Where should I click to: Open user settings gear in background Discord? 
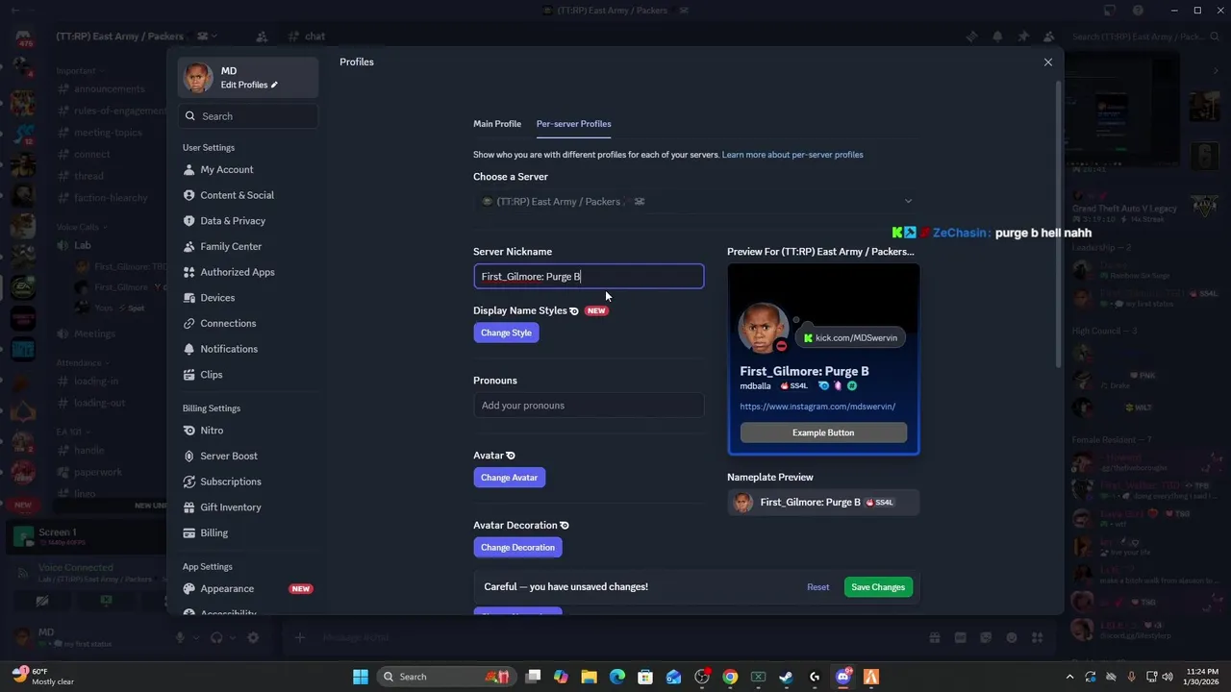click(x=253, y=637)
